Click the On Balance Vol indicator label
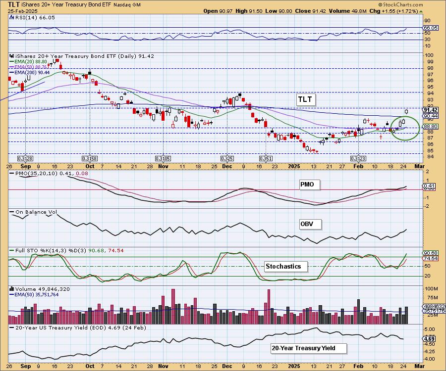Viewport: 446px width, 371px height. pyautogui.click(x=34, y=212)
